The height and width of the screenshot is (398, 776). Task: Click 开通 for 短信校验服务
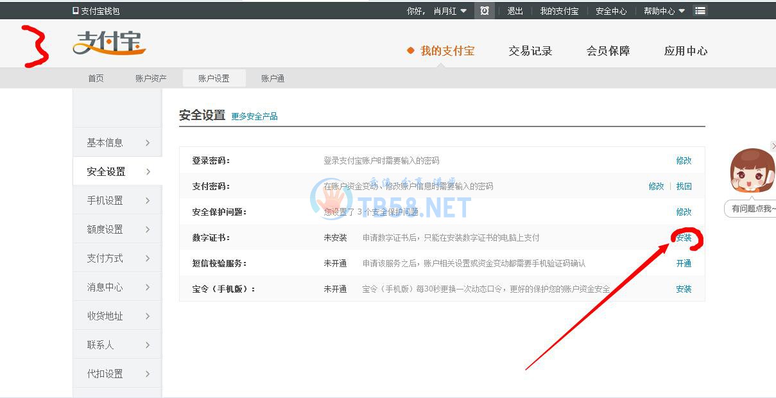coord(684,263)
